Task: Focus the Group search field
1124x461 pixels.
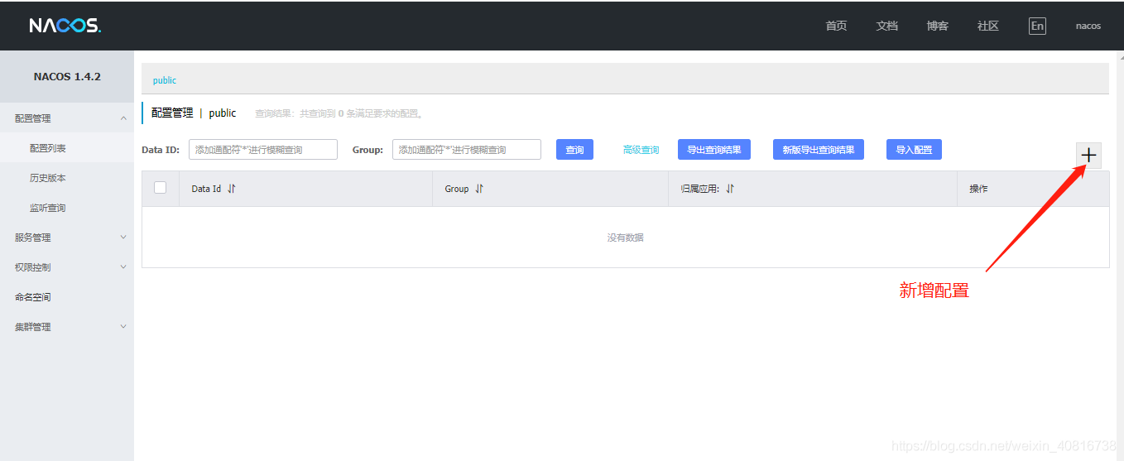Action: click(467, 150)
